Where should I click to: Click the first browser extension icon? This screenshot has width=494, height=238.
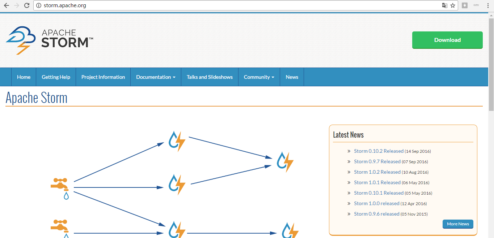[x=464, y=5]
